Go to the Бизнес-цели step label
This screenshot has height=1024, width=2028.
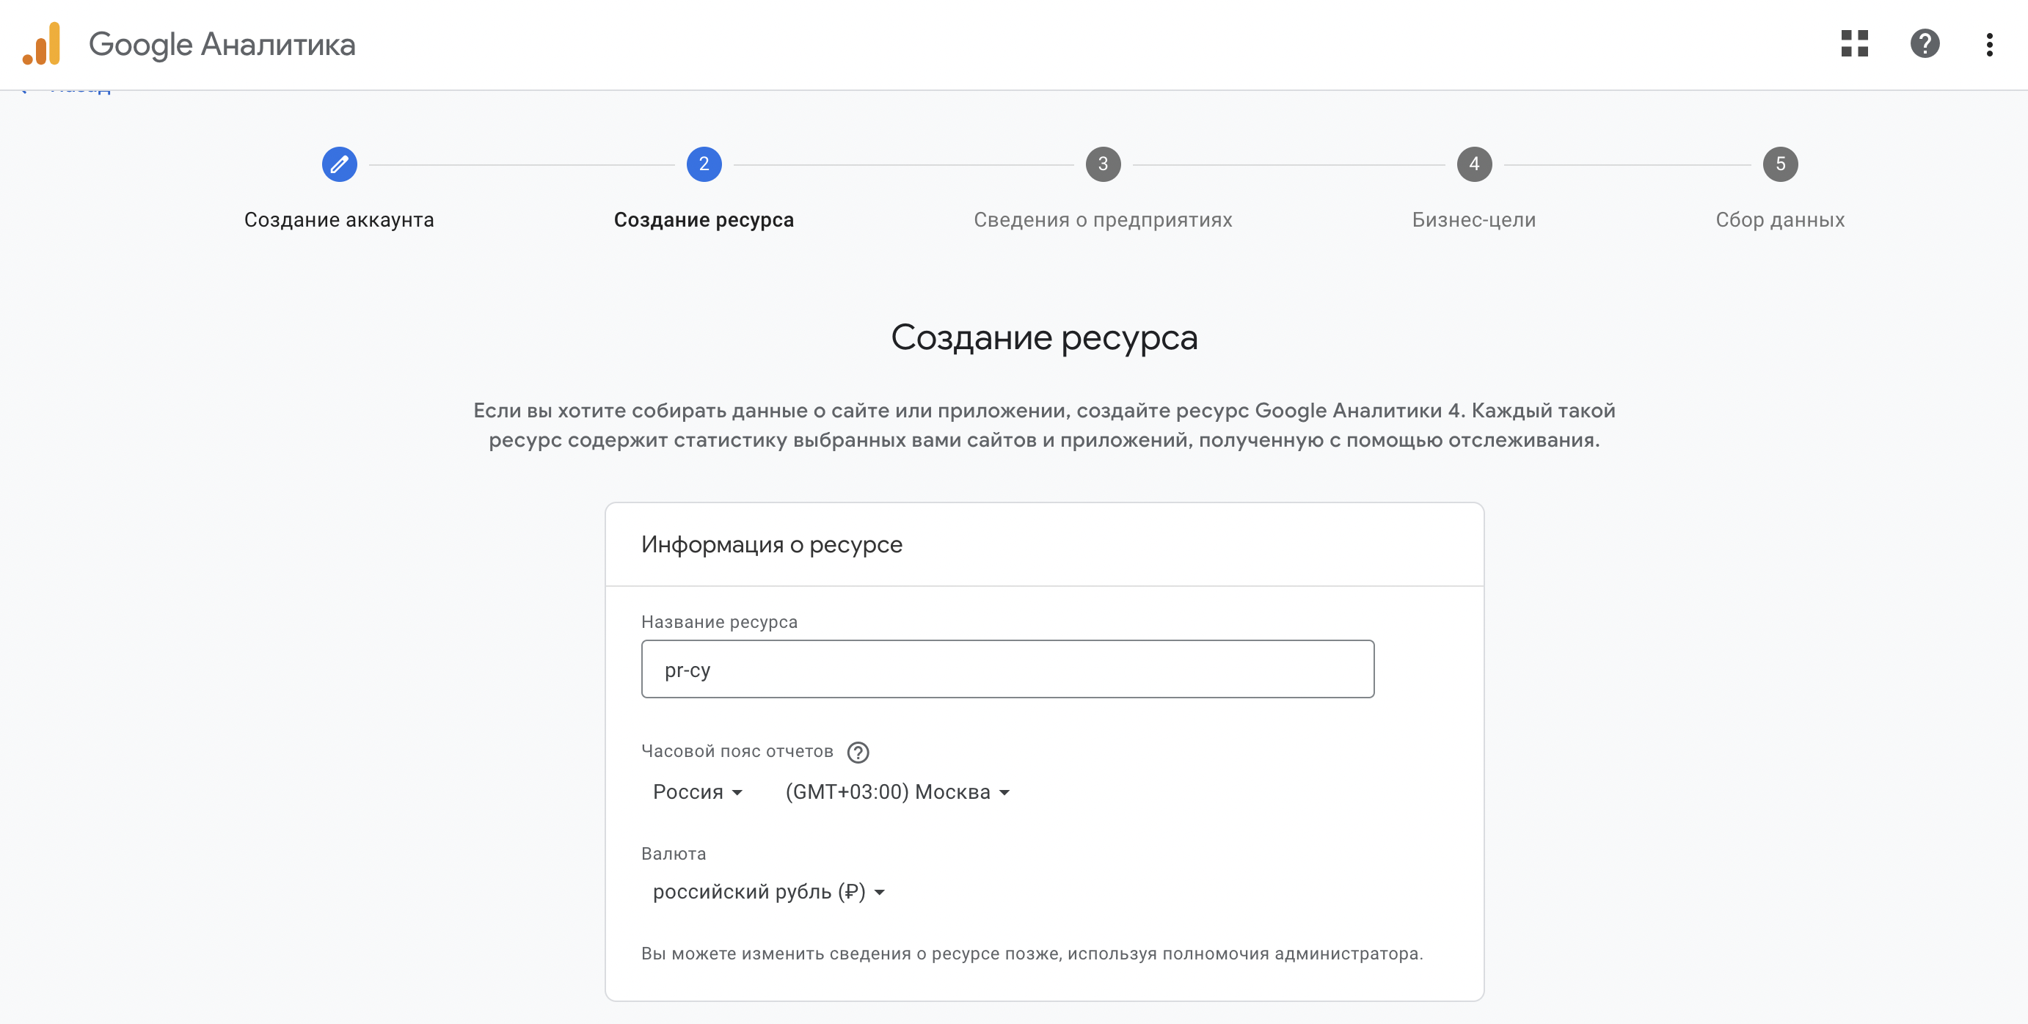point(1474,219)
